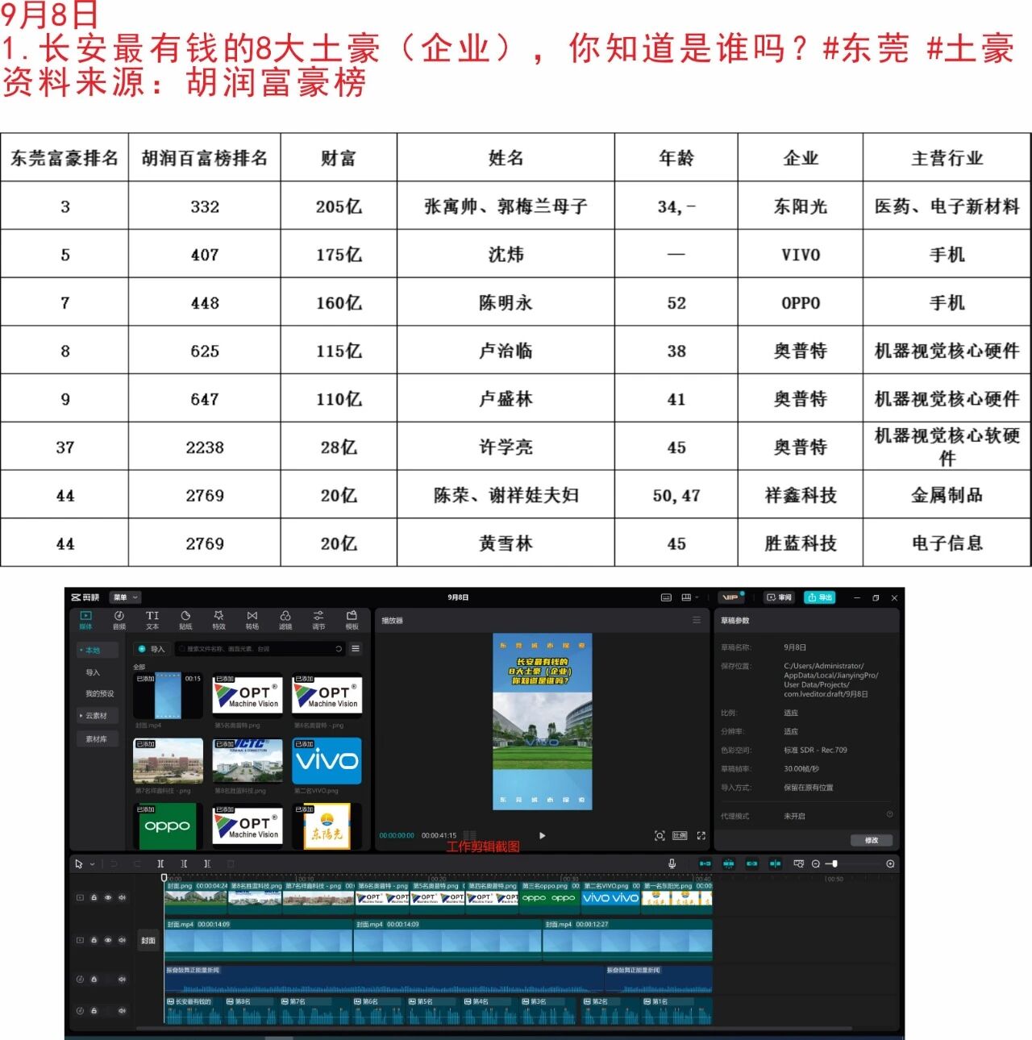The height and width of the screenshot is (1040, 1032).
Task: Click the keyboard shortcuts icon in title bar
Action: (666, 597)
